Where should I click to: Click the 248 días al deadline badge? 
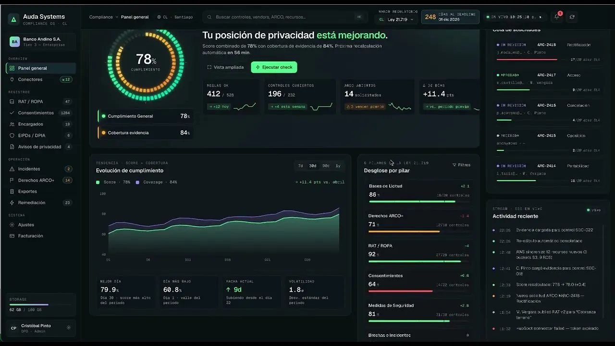tap(450, 17)
